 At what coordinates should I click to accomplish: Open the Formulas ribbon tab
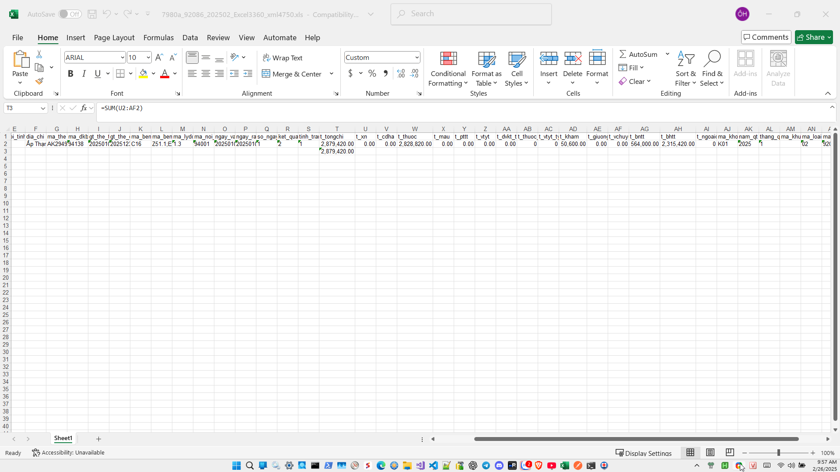[158, 38]
